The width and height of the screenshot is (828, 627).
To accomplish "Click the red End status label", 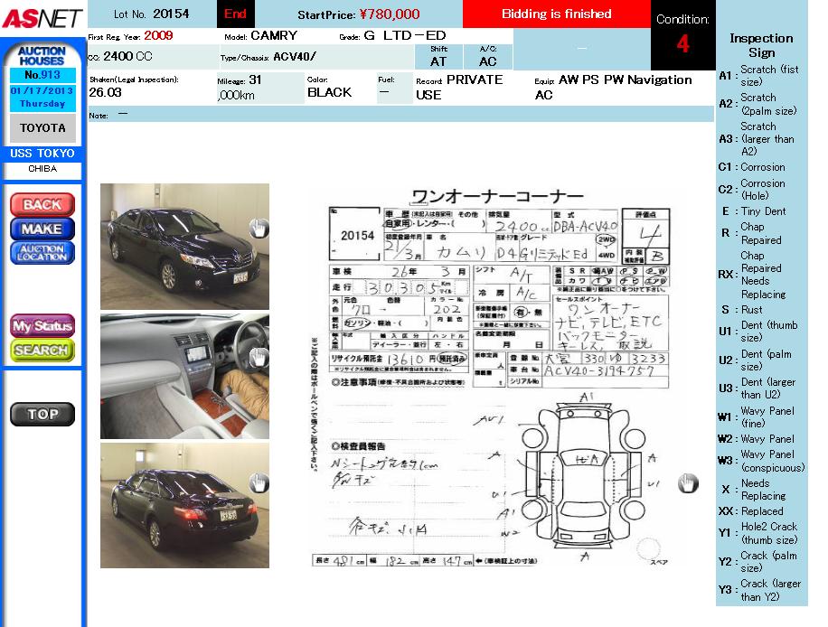I will [x=235, y=14].
